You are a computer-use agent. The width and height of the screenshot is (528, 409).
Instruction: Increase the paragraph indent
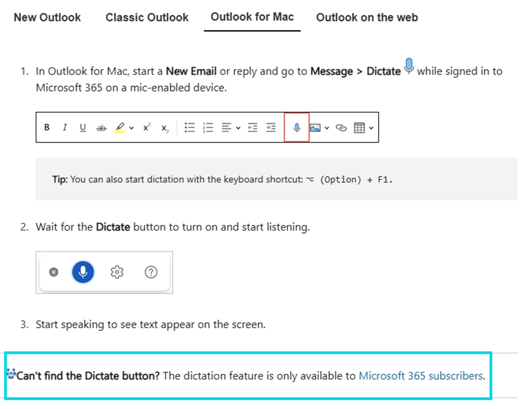coord(271,127)
